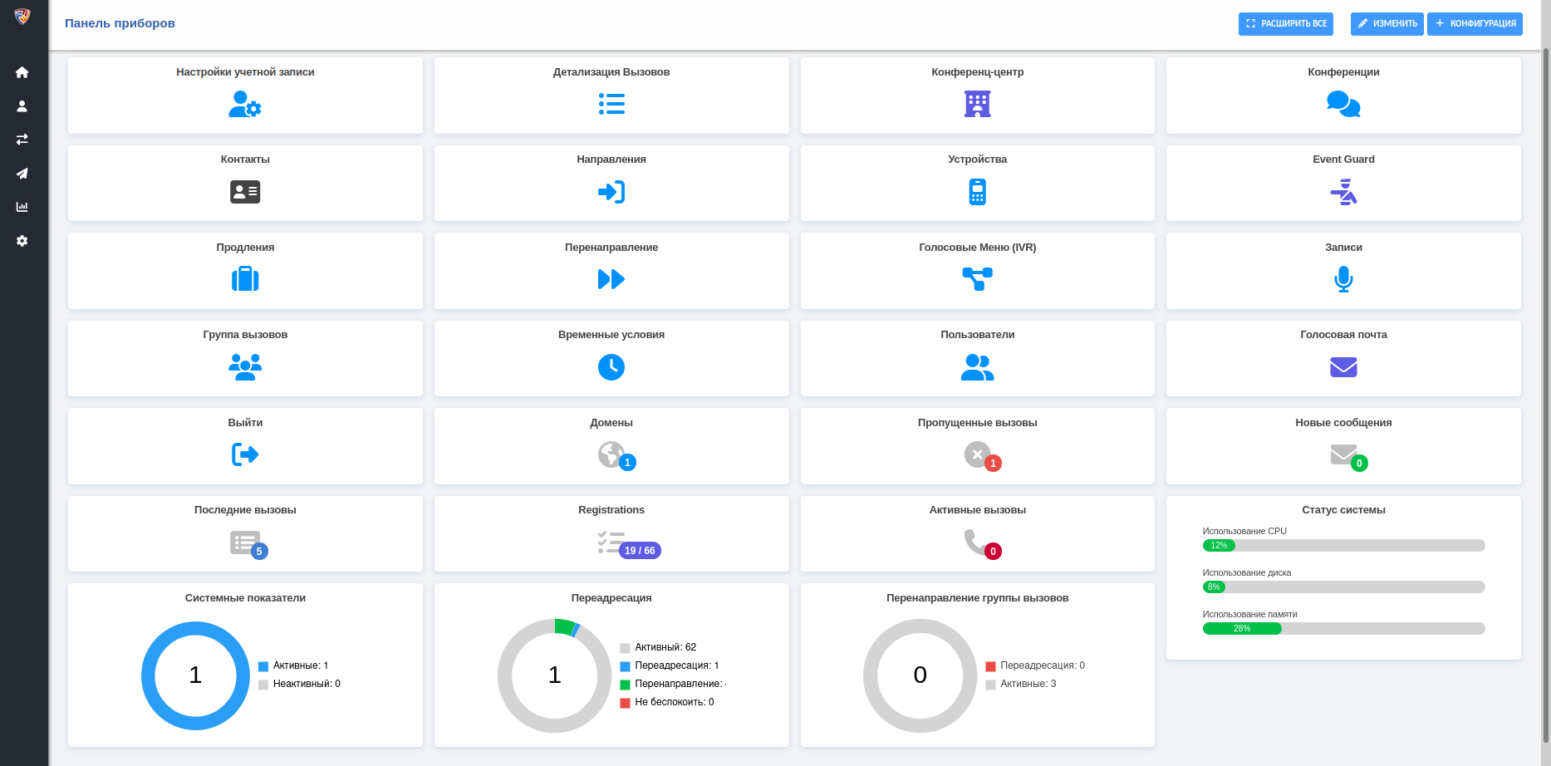Screen dimensions: 1551x766
Task: Click the user profile sidebar icon
Action: (22, 106)
